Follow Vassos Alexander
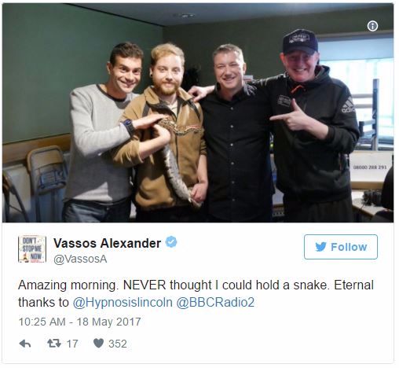Viewport: 399px width, 368px height. pos(341,247)
